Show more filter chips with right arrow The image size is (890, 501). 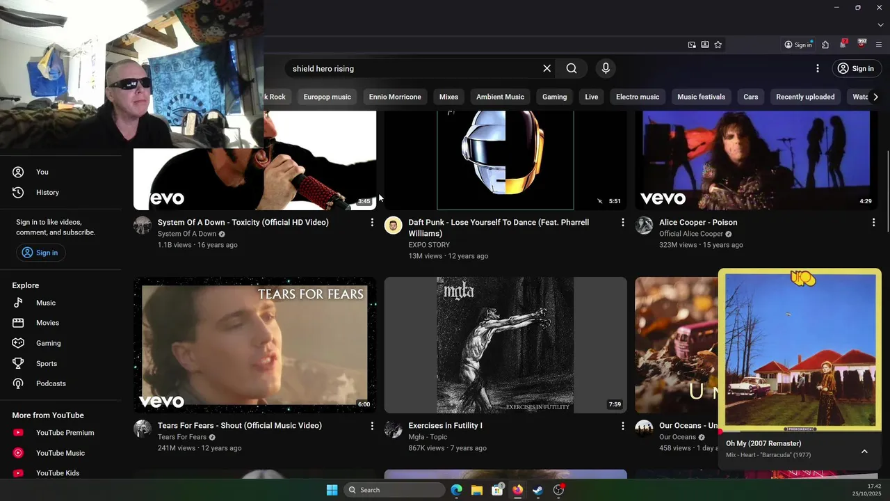tap(875, 97)
